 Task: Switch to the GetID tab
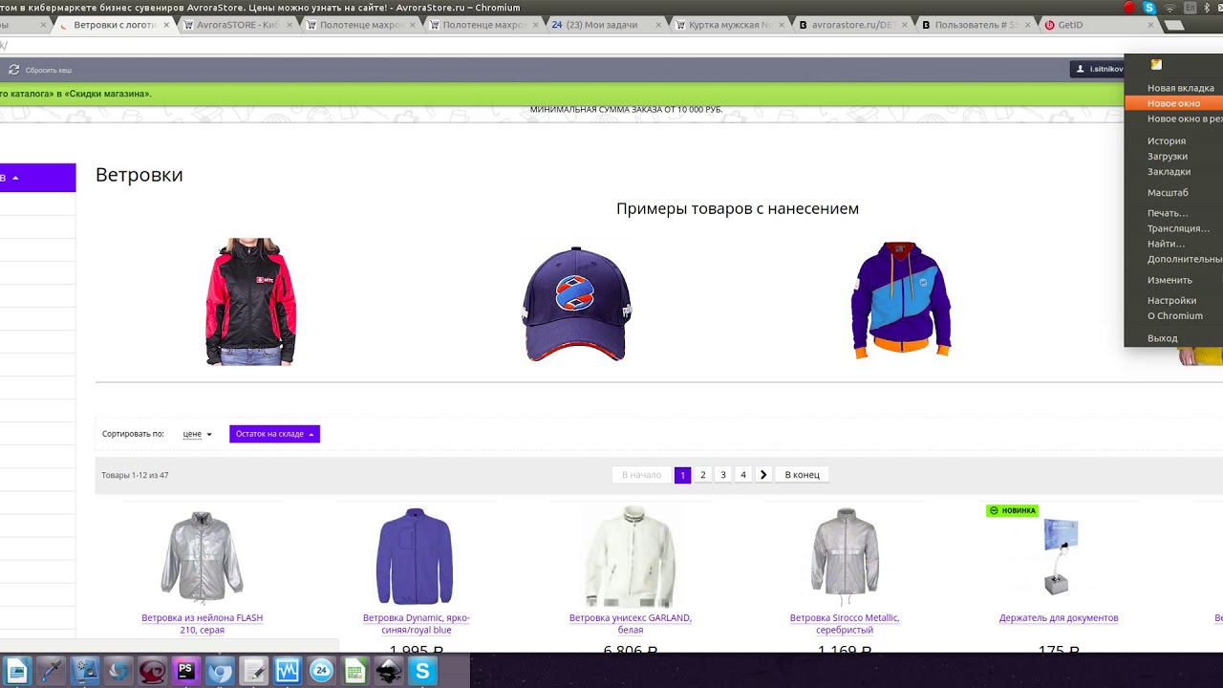(x=1099, y=25)
